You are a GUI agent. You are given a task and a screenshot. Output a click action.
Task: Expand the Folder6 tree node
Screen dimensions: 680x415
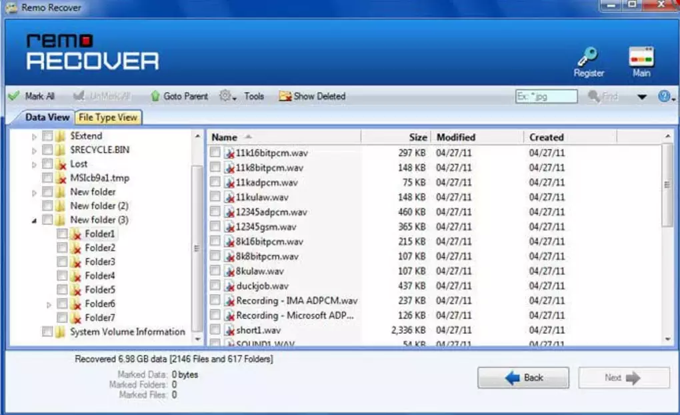49,304
